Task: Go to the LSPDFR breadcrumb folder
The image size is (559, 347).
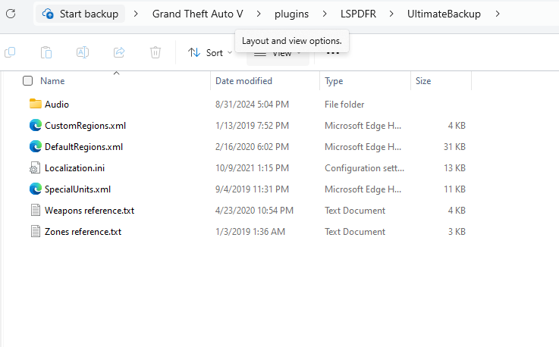Action: tap(358, 14)
